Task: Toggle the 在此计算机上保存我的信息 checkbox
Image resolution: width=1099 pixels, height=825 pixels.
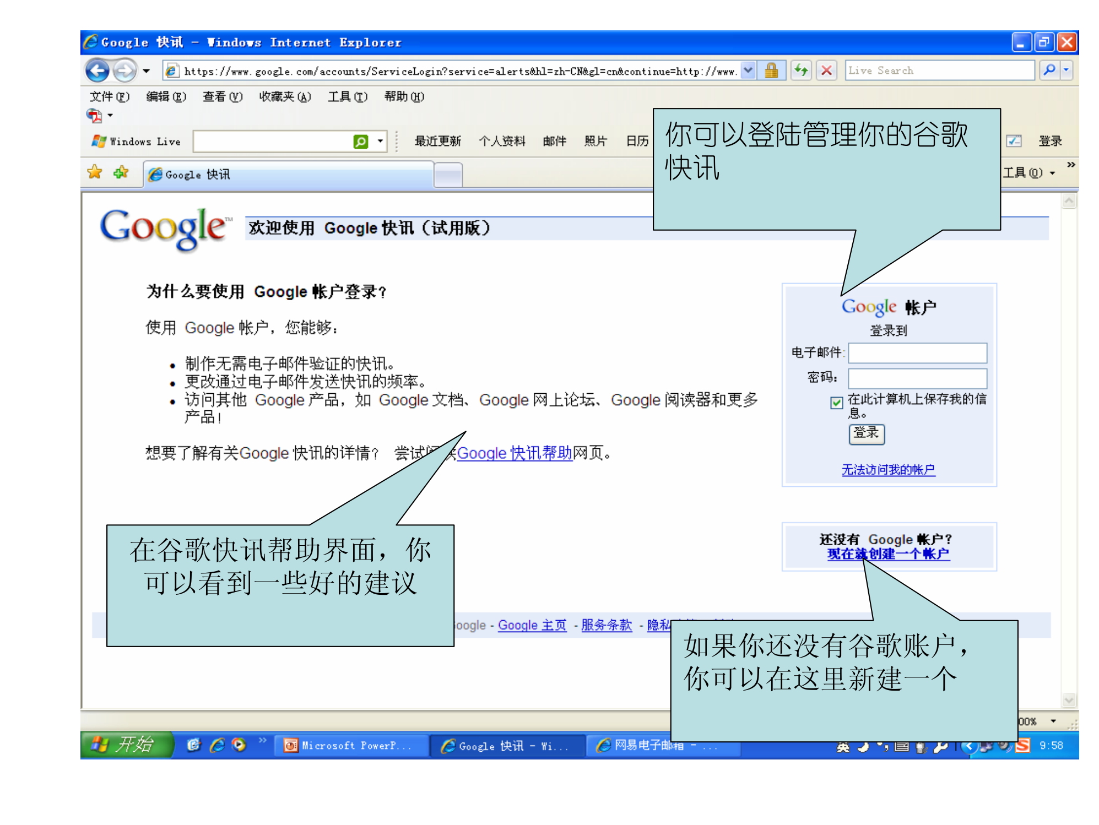Action: coord(836,403)
